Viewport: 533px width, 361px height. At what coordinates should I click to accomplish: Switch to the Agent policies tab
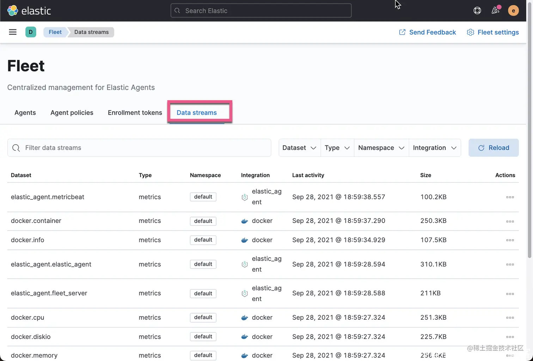pos(72,113)
